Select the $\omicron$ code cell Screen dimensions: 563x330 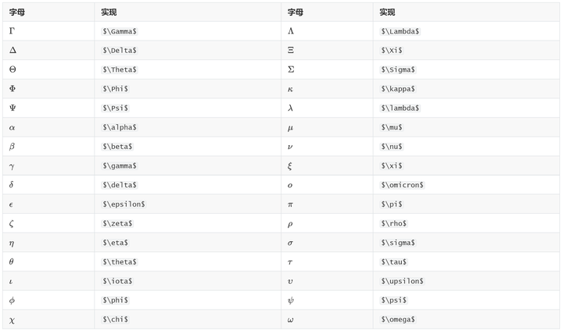pos(402,185)
